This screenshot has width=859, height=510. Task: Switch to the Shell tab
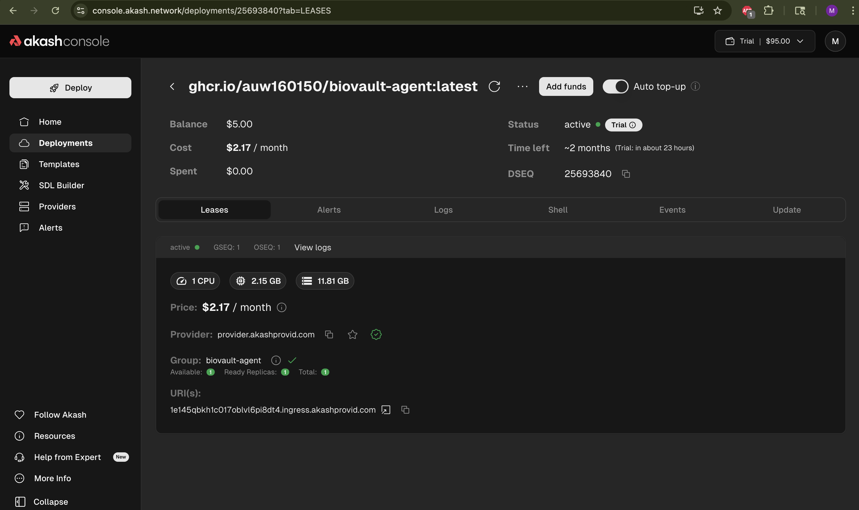pyautogui.click(x=558, y=210)
